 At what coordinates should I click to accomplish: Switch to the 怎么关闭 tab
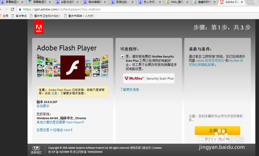150,2
